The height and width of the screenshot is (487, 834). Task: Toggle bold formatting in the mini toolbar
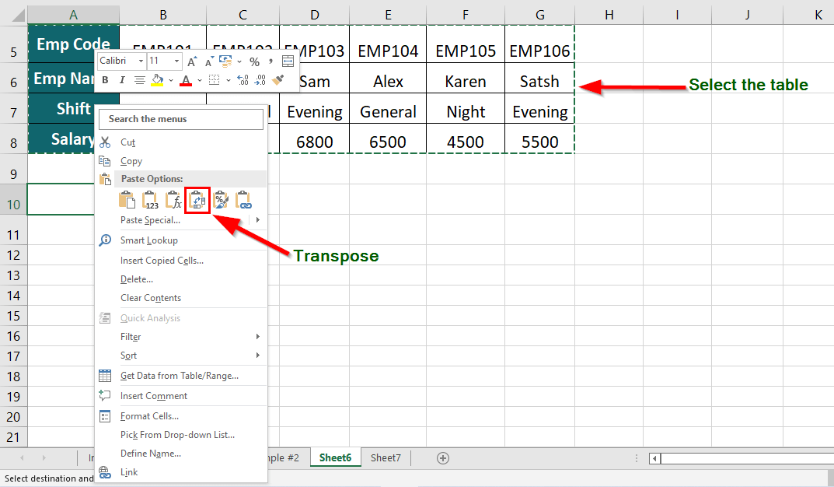[106, 79]
